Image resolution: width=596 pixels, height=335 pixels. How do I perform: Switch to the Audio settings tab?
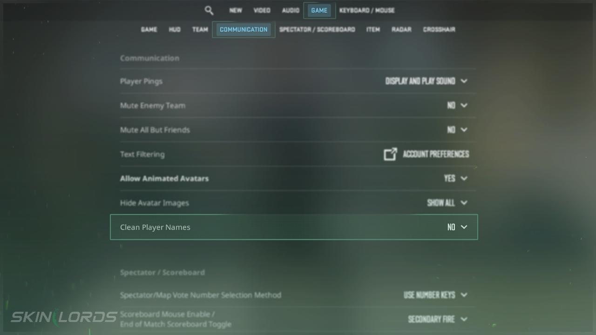tap(291, 10)
